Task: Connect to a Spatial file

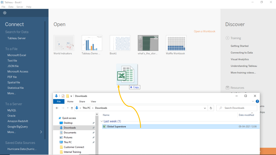Action: coord(13,82)
